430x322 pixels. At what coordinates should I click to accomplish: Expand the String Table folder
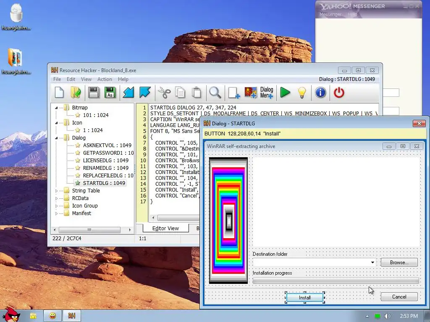point(56,191)
